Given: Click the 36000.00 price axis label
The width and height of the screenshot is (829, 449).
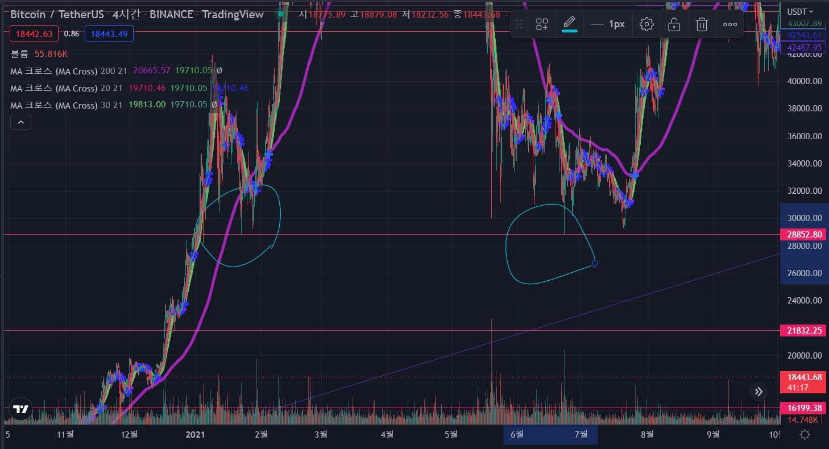Looking at the screenshot, I should pos(804,136).
